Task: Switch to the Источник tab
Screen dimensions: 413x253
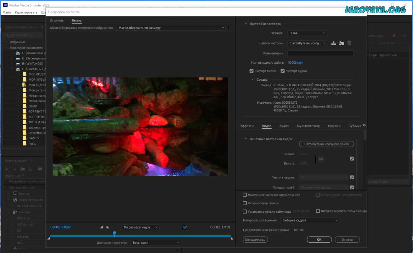Action: click(x=57, y=21)
